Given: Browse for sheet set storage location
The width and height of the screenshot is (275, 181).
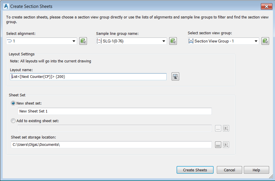Looking at the screenshot, I should pyautogui.click(x=218, y=145).
